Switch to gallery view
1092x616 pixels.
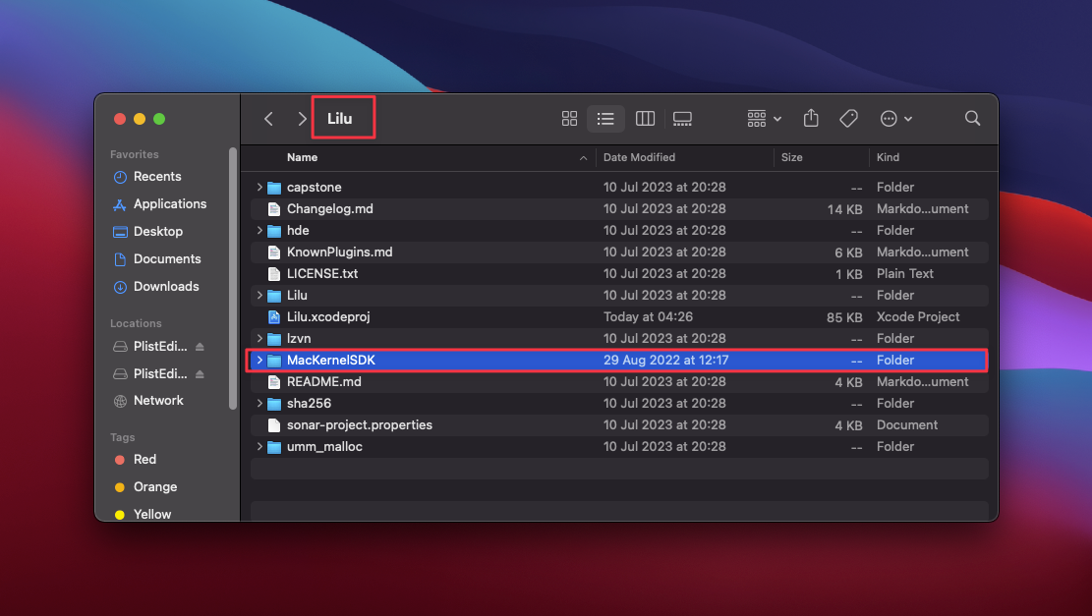(682, 119)
